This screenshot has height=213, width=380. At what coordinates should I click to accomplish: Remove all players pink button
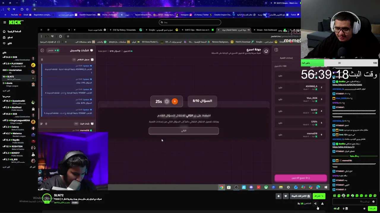[x=301, y=178]
